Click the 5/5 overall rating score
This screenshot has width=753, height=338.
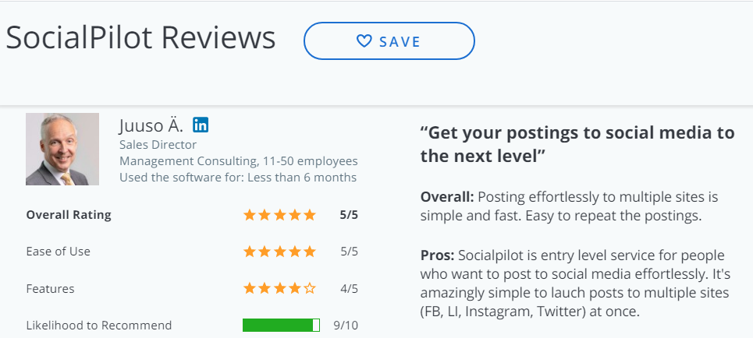click(x=349, y=215)
